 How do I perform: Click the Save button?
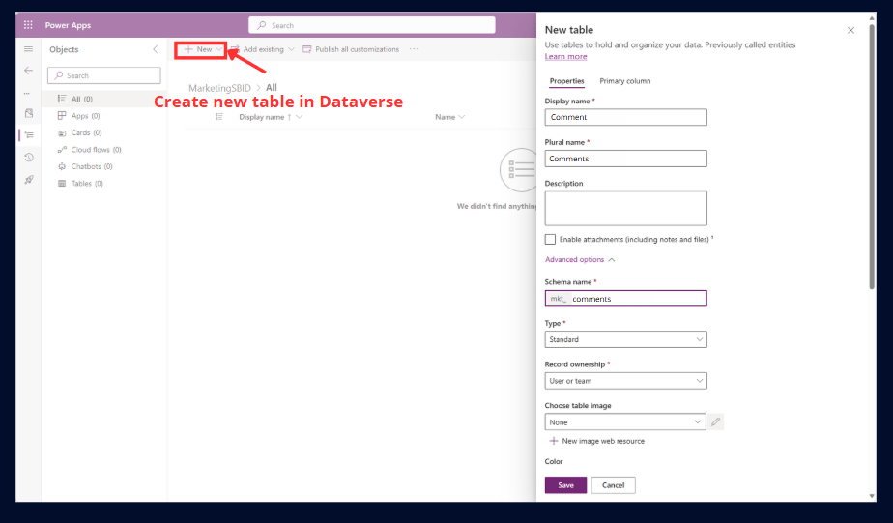point(565,485)
